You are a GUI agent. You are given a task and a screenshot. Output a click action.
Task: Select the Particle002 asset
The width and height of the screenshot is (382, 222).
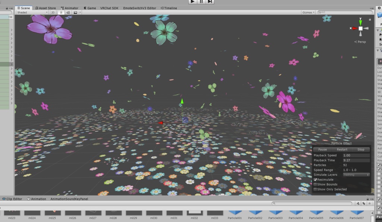tap(255, 215)
